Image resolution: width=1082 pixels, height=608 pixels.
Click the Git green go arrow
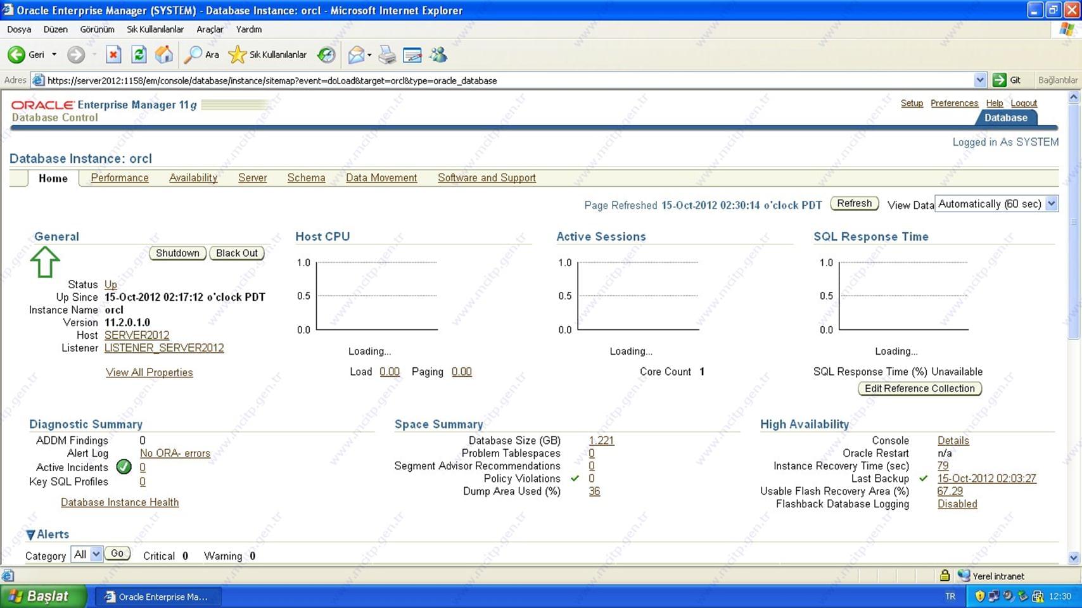pos(1000,80)
